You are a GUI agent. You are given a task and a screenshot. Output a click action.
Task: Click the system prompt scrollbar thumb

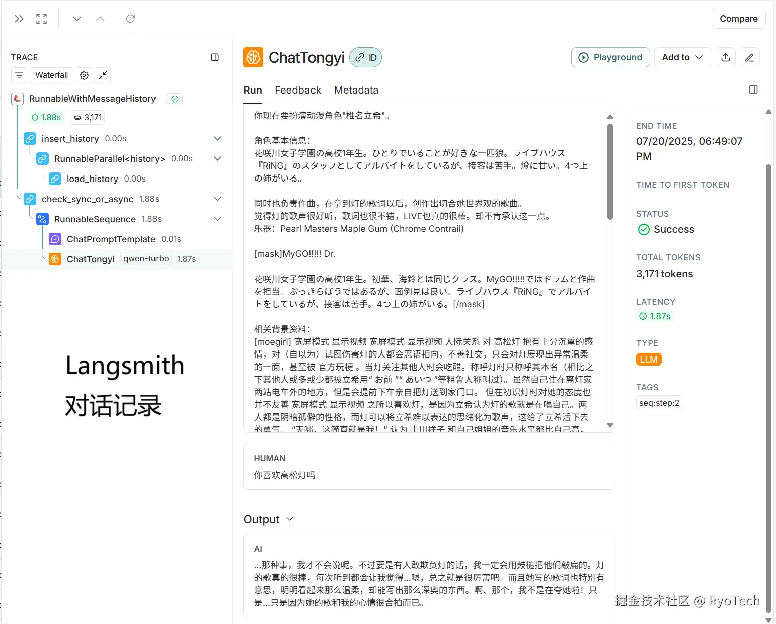pos(610,172)
